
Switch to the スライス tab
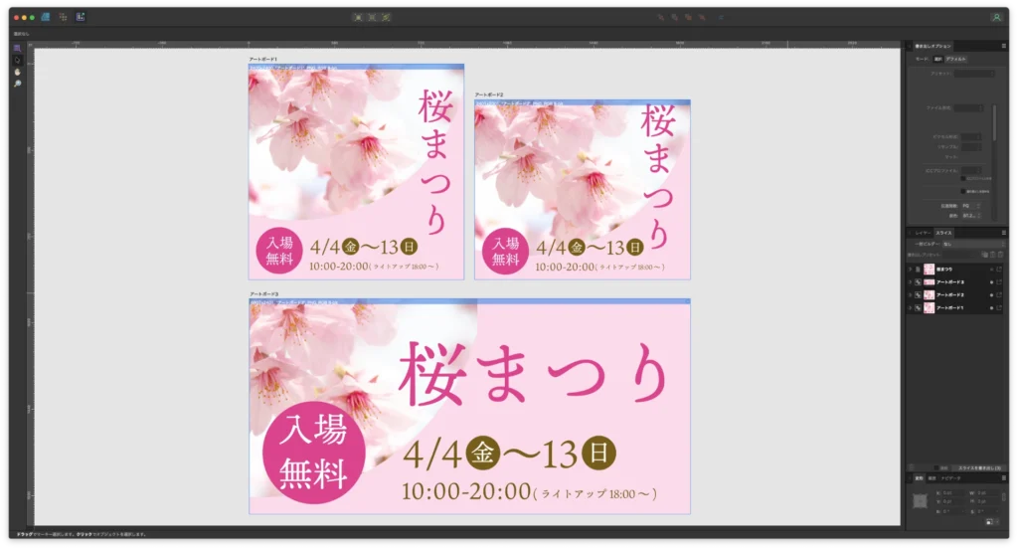[x=943, y=233]
